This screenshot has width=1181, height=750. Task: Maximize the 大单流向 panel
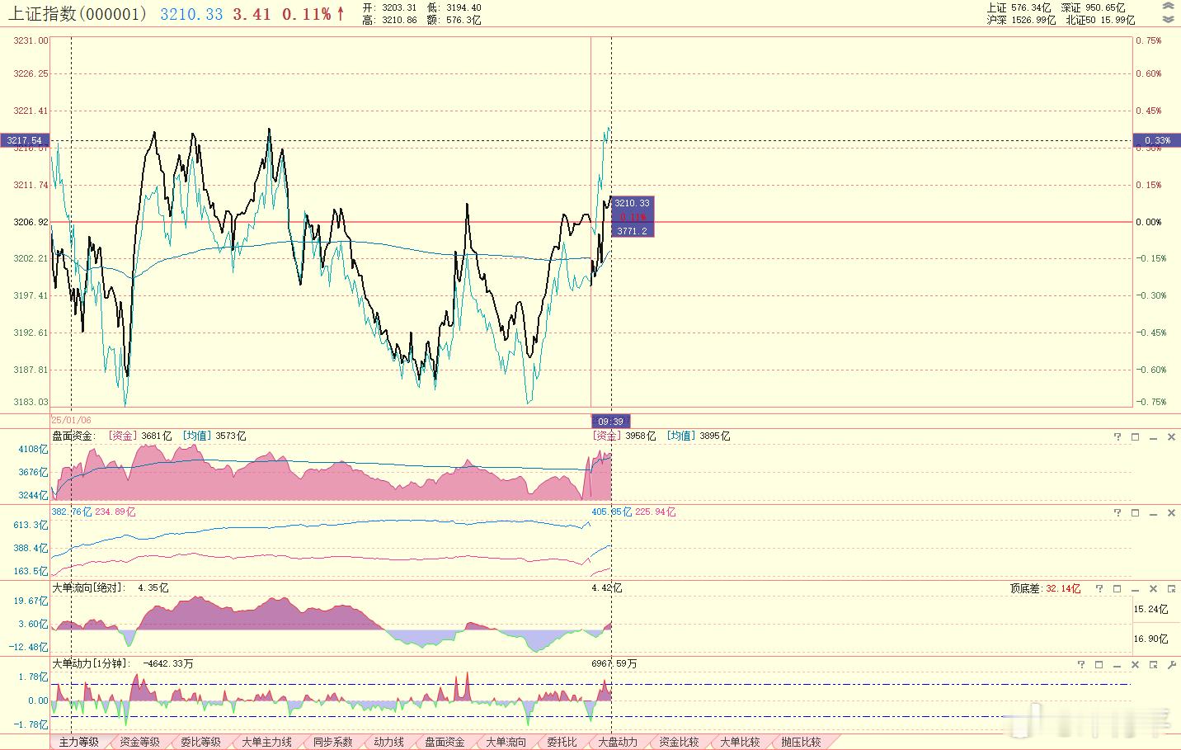pyautogui.click(x=1117, y=588)
